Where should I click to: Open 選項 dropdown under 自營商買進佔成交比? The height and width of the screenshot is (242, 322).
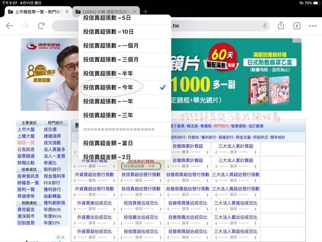point(188,209)
